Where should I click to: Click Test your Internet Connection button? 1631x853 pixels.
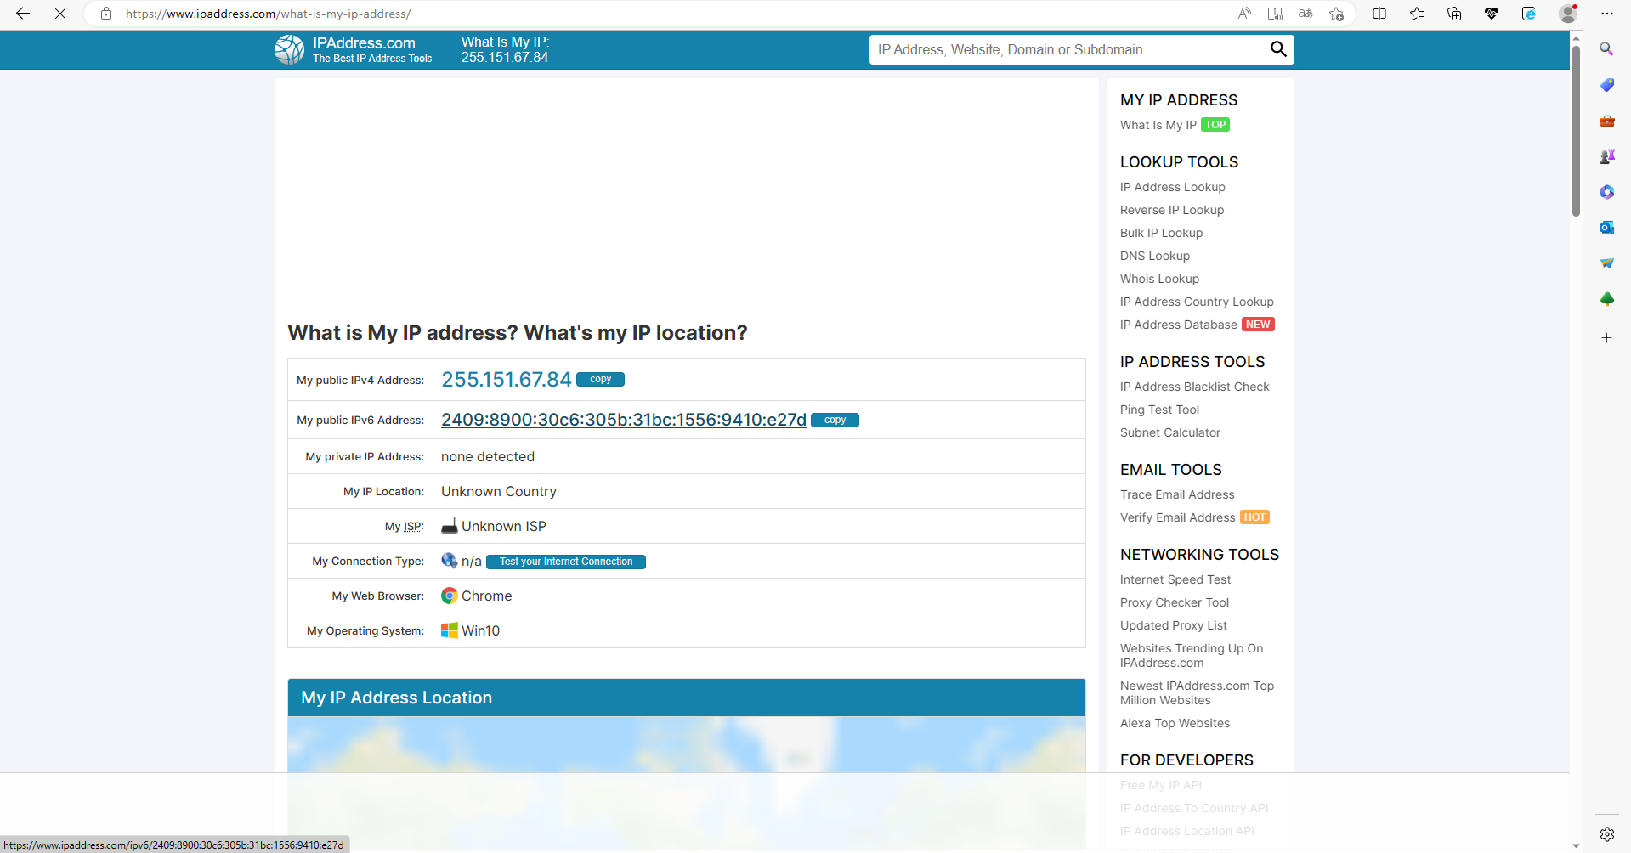coord(566,562)
